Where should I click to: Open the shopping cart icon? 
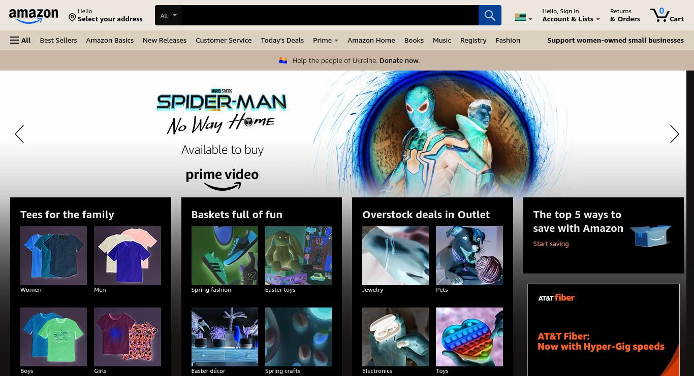pyautogui.click(x=659, y=15)
